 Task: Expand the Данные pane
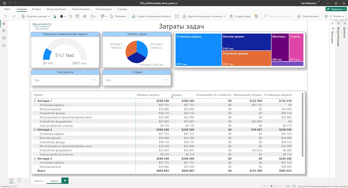345,23
